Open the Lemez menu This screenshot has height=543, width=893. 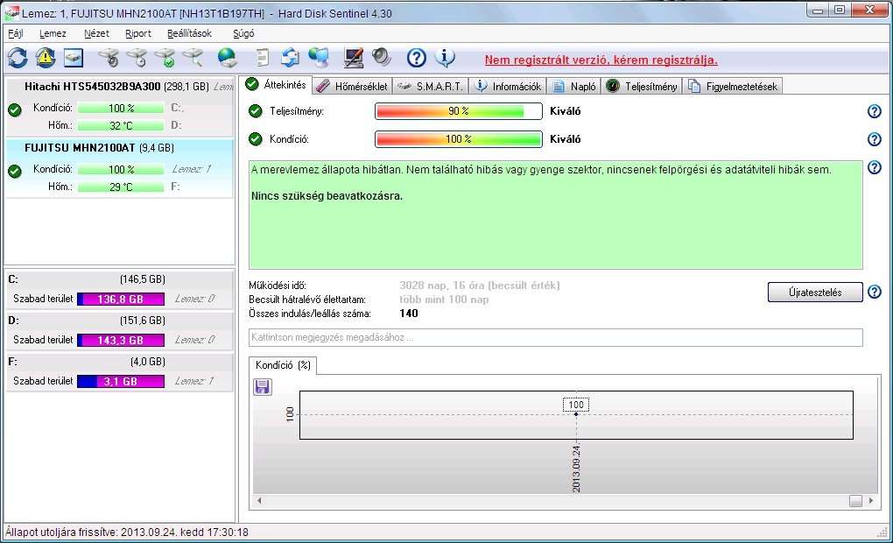[53, 33]
